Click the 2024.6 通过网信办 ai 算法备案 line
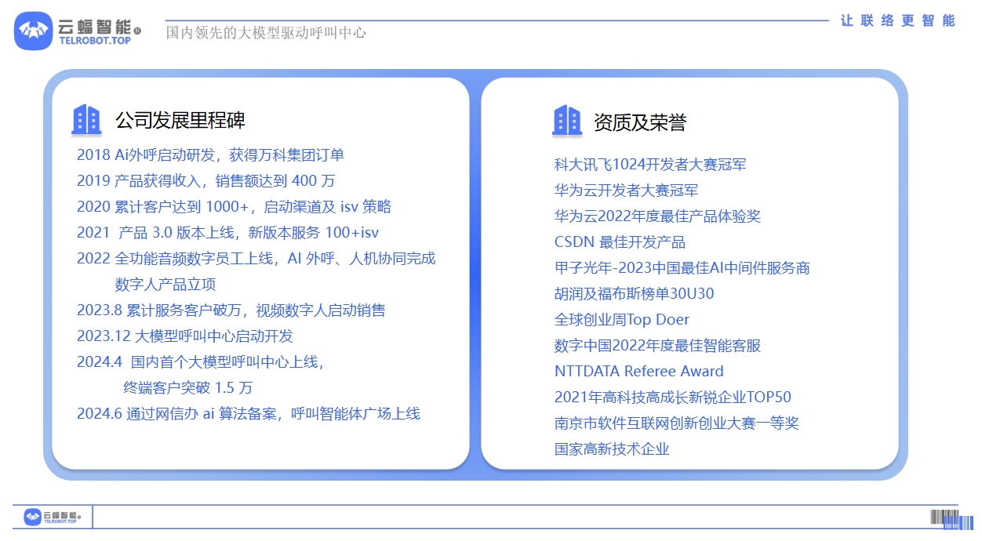 (249, 413)
